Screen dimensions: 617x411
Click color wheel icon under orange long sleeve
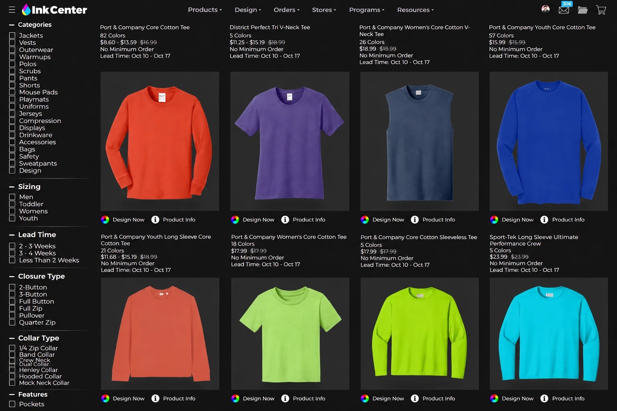coord(105,220)
